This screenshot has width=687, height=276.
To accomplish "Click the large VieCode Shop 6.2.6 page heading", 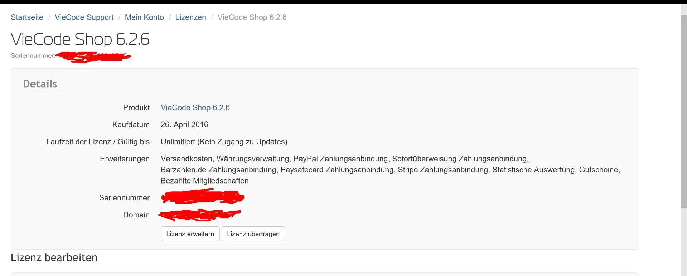I will tap(80, 39).
